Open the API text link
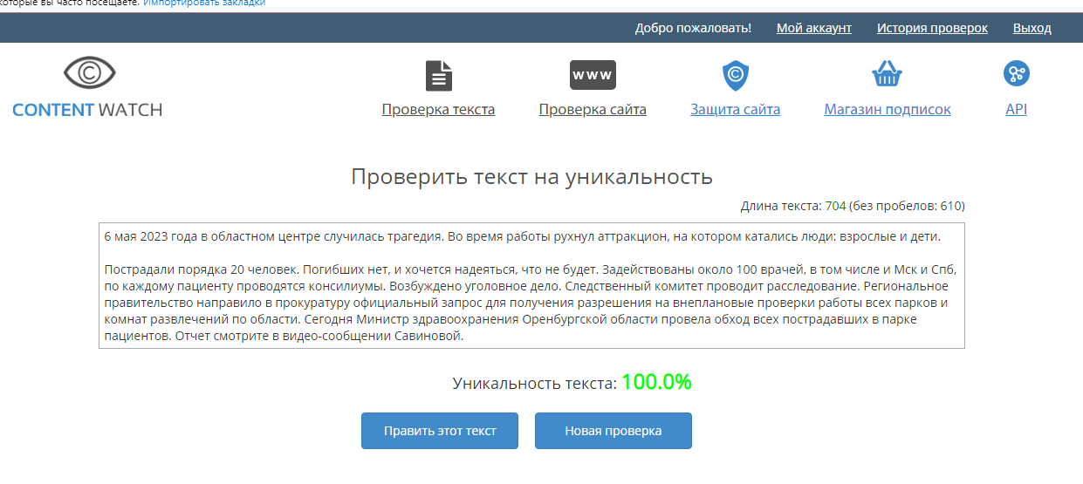This screenshot has width=1083, height=484. (1016, 110)
